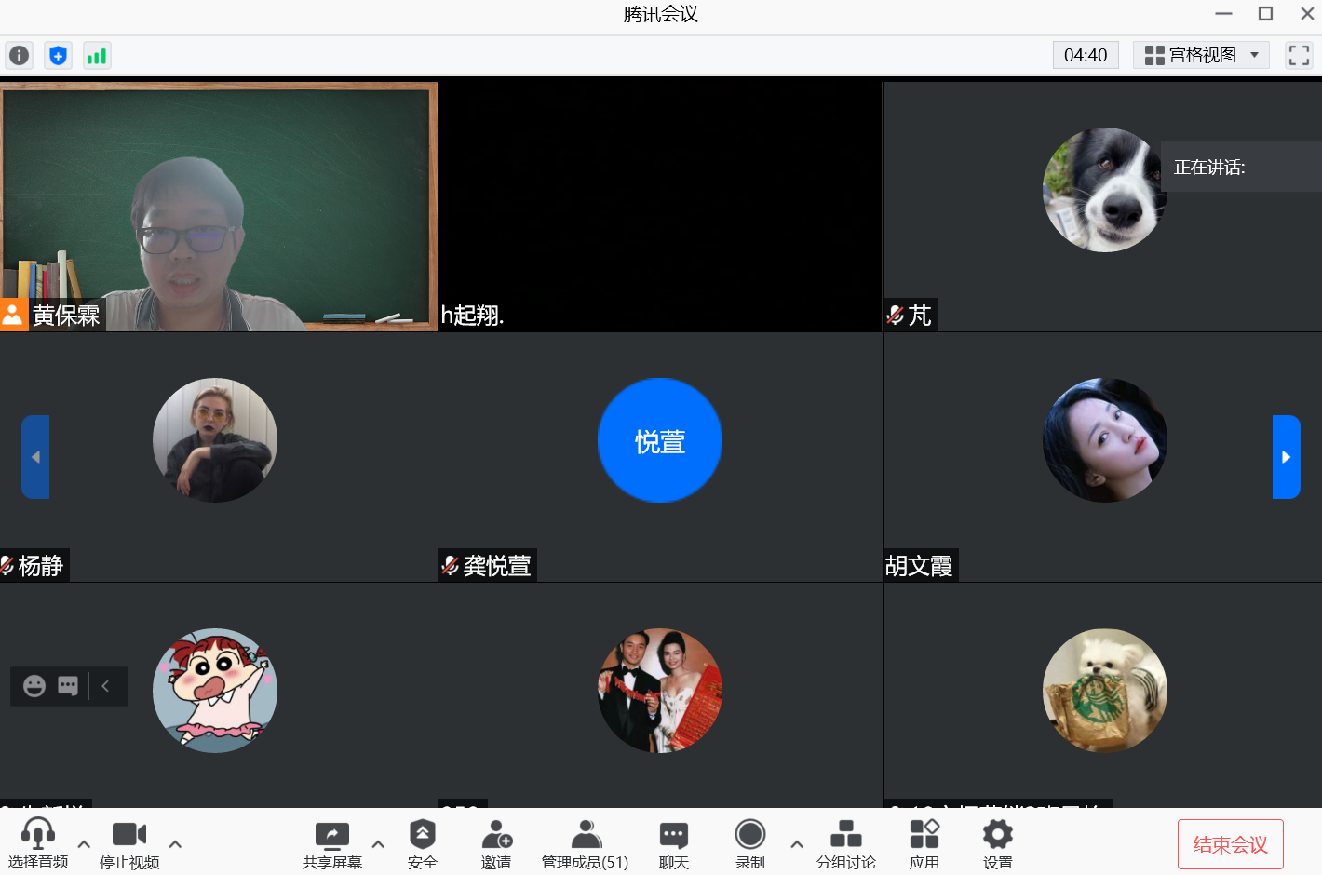The width and height of the screenshot is (1322, 875).
Task: Check the network signal status icon
Action: 97,56
